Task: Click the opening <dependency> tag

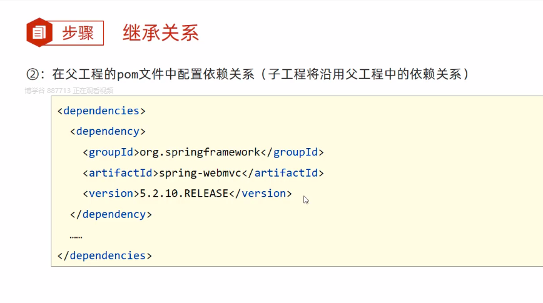Action: pyautogui.click(x=108, y=131)
